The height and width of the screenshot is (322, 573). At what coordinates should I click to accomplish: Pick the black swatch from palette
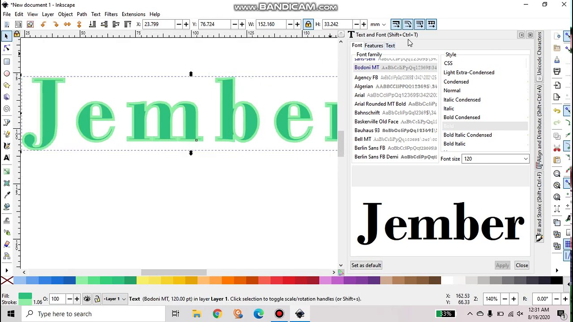pyautogui.click(x=556, y=280)
